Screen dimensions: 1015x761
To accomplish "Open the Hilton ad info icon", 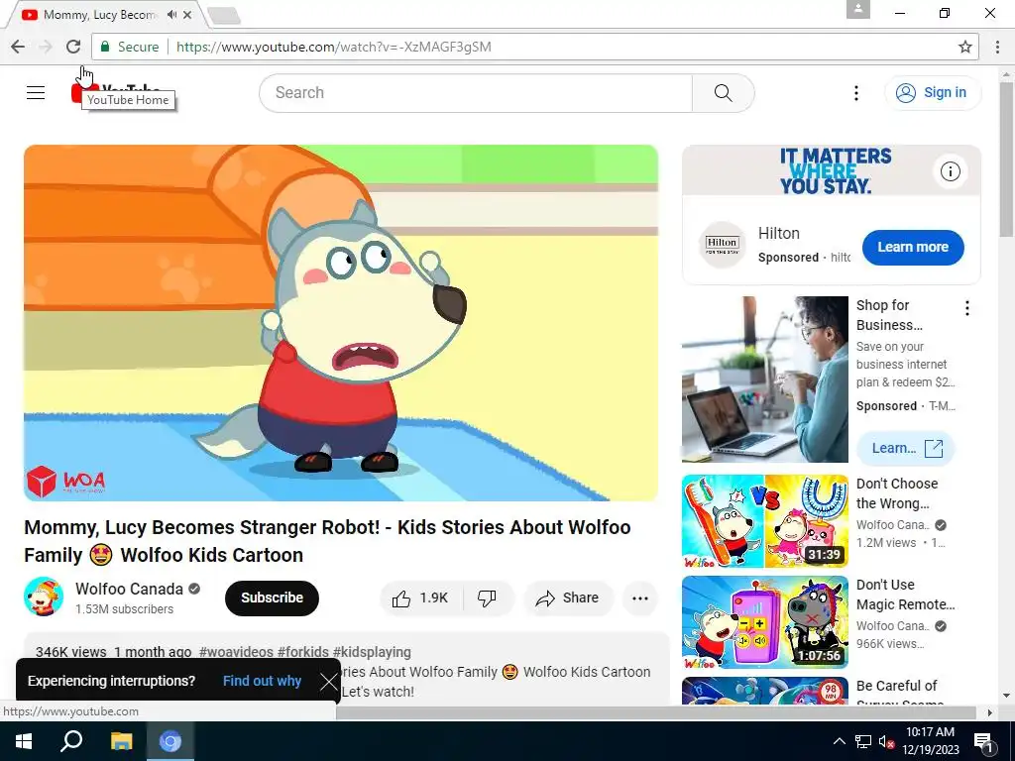I will (x=951, y=171).
